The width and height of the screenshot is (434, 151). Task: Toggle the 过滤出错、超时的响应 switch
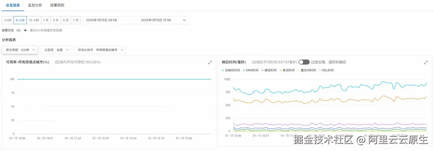point(304,62)
